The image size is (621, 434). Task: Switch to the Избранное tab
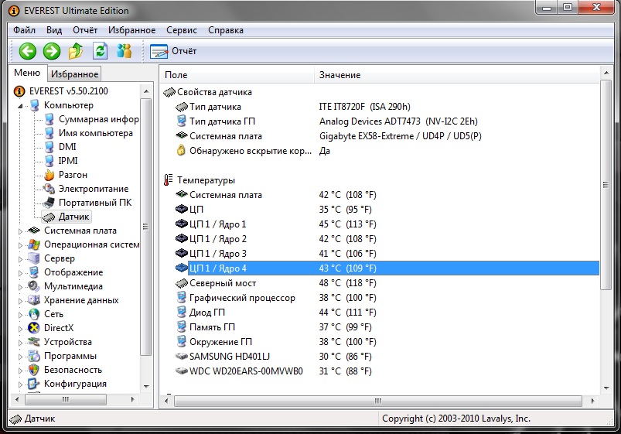74,74
